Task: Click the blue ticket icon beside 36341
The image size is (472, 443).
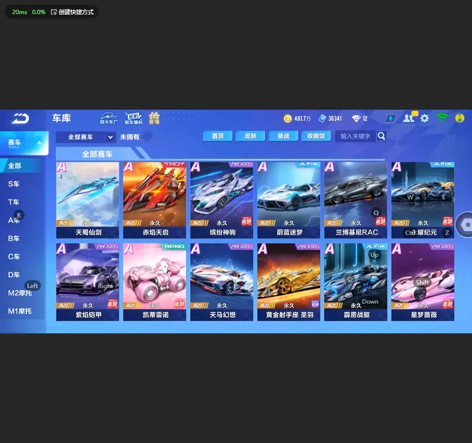Action: [x=323, y=118]
